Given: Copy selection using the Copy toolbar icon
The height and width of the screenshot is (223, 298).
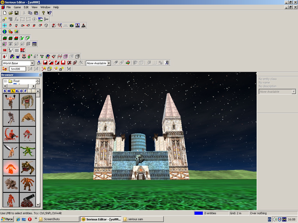Looking at the screenshot, I should pos(30,13).
